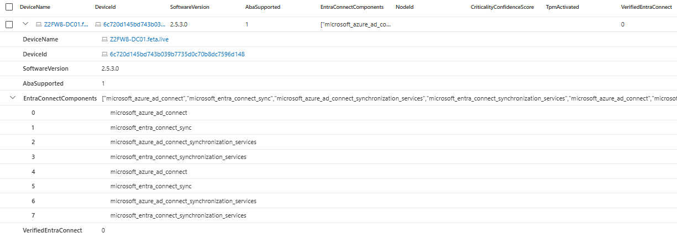677x233 pixels.
Task: Select array item 7 microsoft_entra_connect_synchronization_services
Action: pyautogui.click(x=178, y=215)
